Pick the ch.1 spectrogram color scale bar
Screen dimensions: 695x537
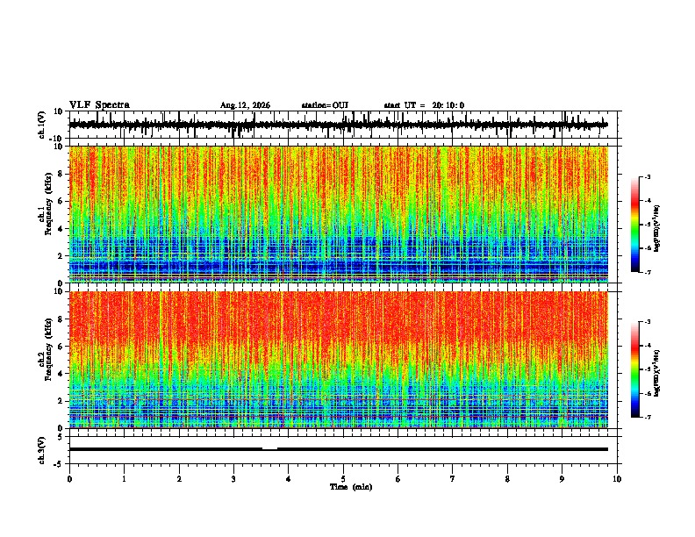(x=635, y=225)
